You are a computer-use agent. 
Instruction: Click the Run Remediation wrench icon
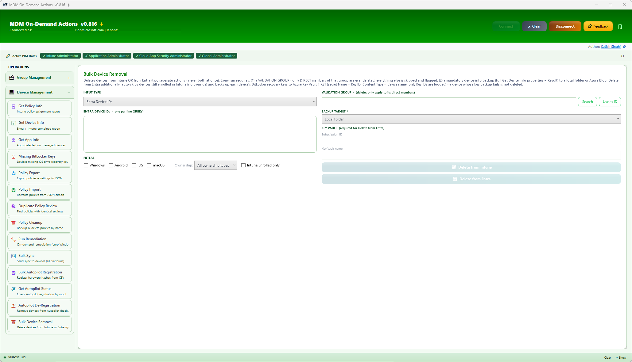pyautogui.click(x=14, y=239)
